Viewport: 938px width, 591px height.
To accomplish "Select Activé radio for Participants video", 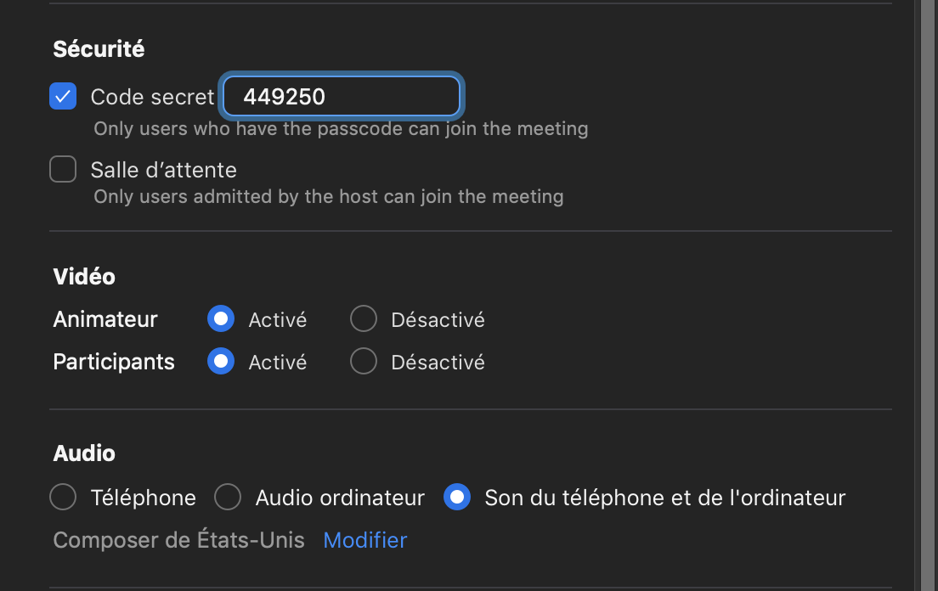I will (x=221, y=362).
